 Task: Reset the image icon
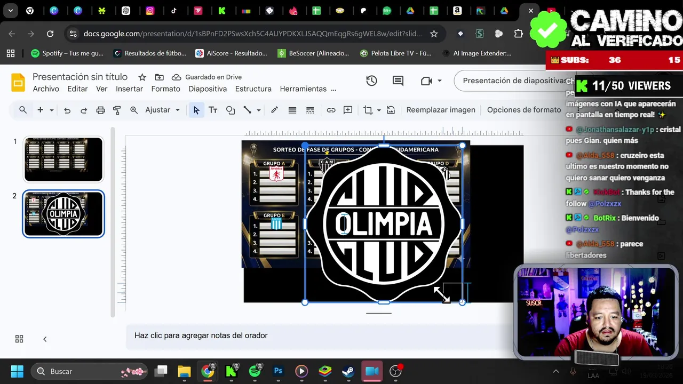391,110
